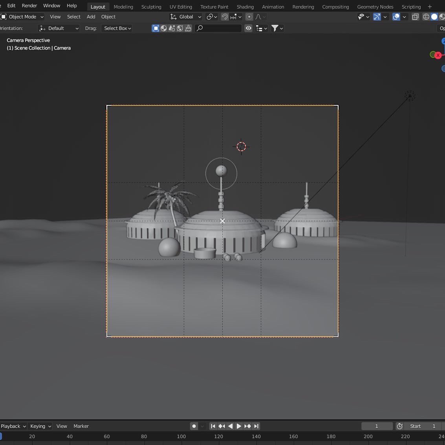Click the current frame number field

377,426
